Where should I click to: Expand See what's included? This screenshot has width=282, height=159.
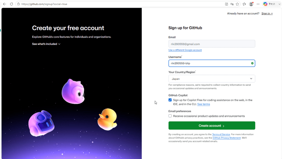pyautogui.click(x=46, y=44)
